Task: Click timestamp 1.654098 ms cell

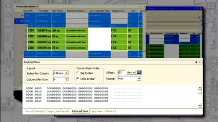Action: click(44, 36)
